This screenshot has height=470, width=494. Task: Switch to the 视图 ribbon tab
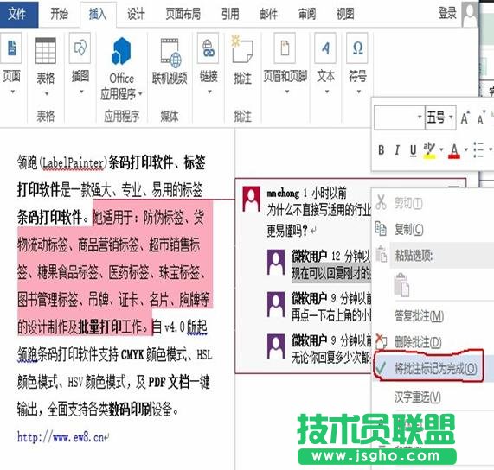[345, 14]
